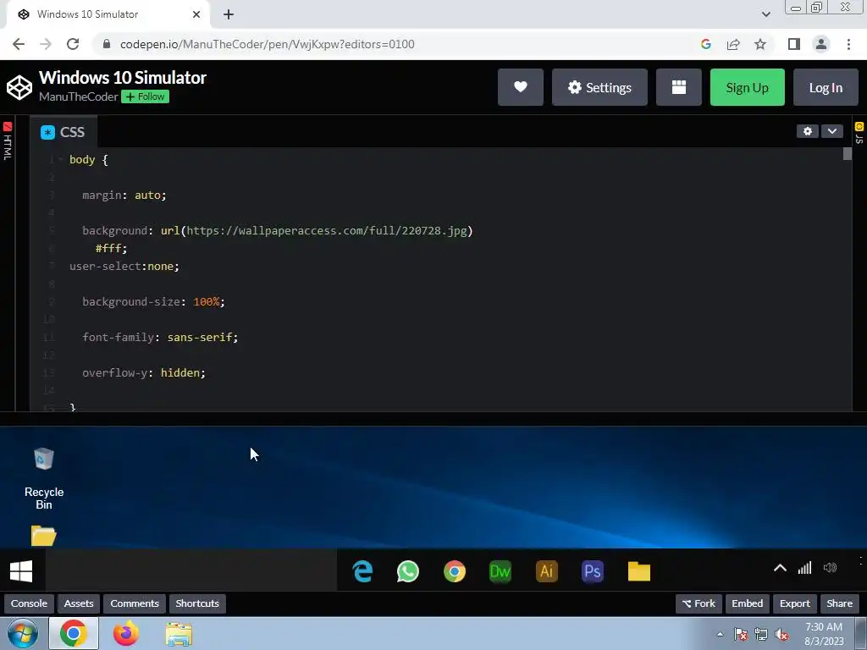Toggle the Chrome side panel
The height and width of the screenshot is (650, 867).
pos(794,44)
